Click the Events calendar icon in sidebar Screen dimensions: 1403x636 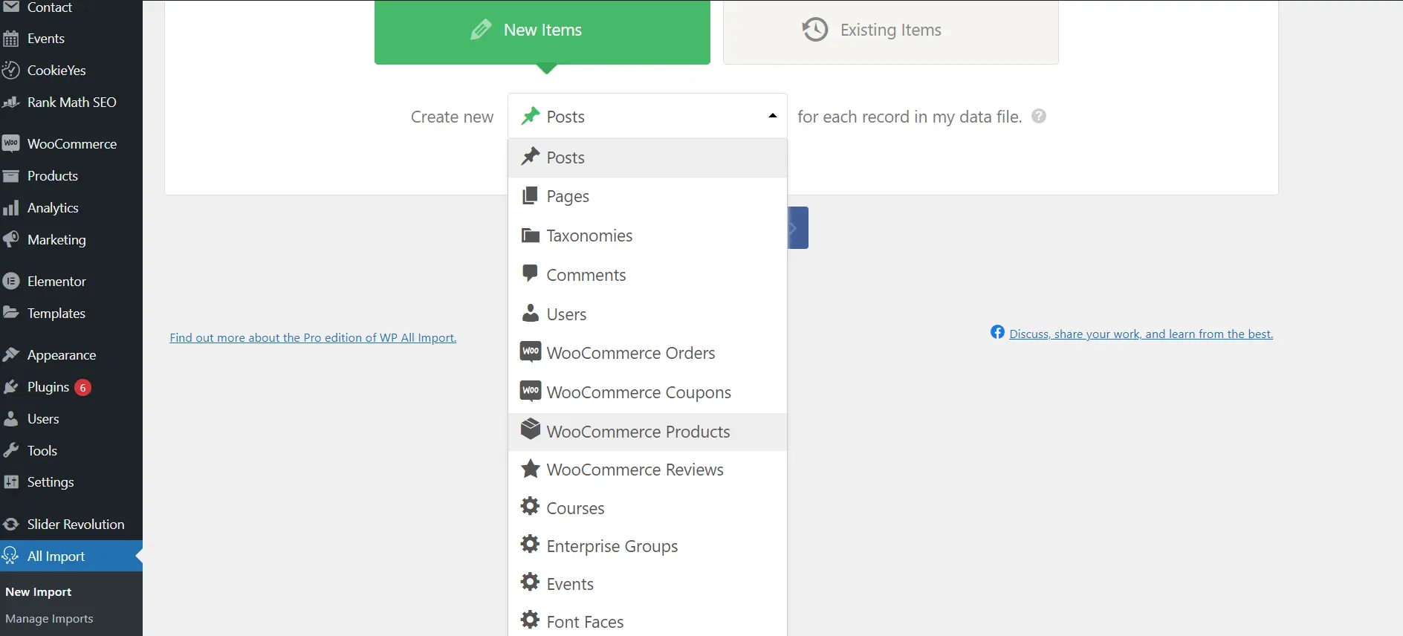10,39
